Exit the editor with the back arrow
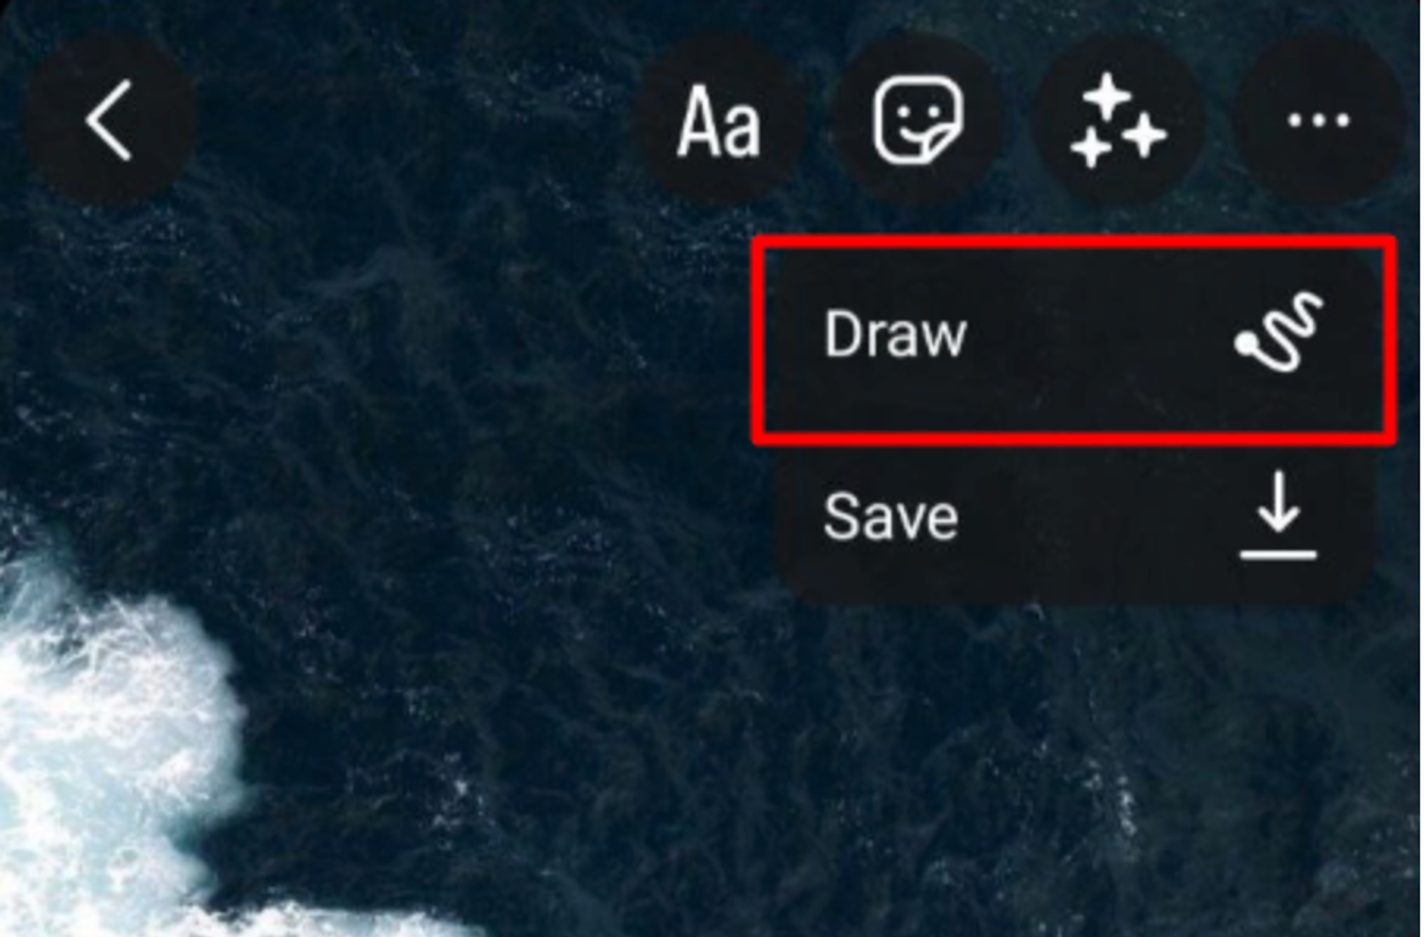 pyautogui.click(x=110, y=120)
